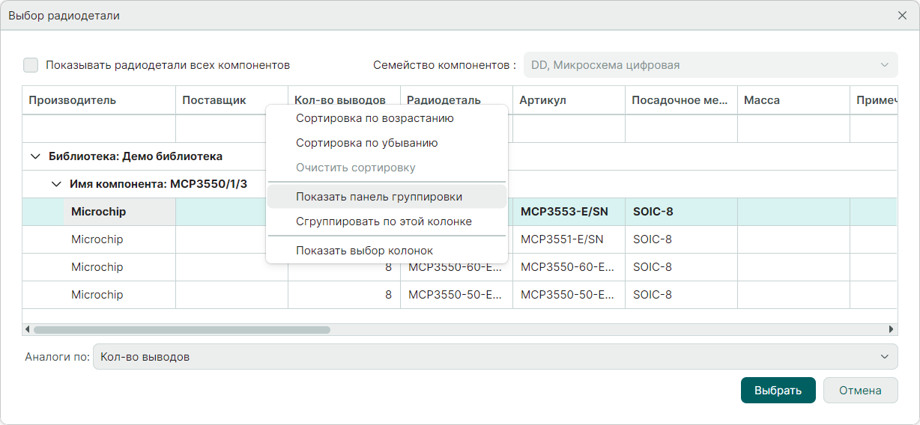Click the Производитель column header

73,100
